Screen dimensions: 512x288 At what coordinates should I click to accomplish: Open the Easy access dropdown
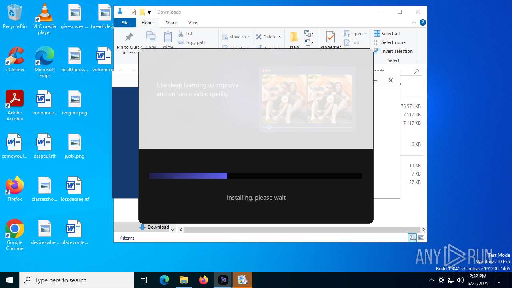(x=309, y=42)
